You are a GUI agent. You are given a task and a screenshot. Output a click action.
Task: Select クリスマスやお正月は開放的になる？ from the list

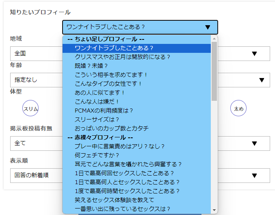click(123, 57)
